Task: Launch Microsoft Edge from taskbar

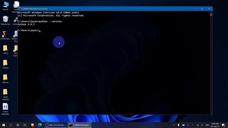Action: coord(40,125)
